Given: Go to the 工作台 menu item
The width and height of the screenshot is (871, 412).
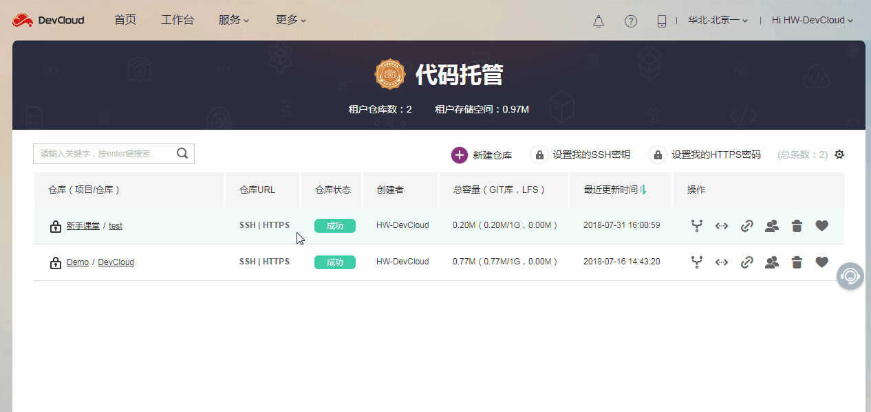Looking at the screenshot, I should 178,20.
